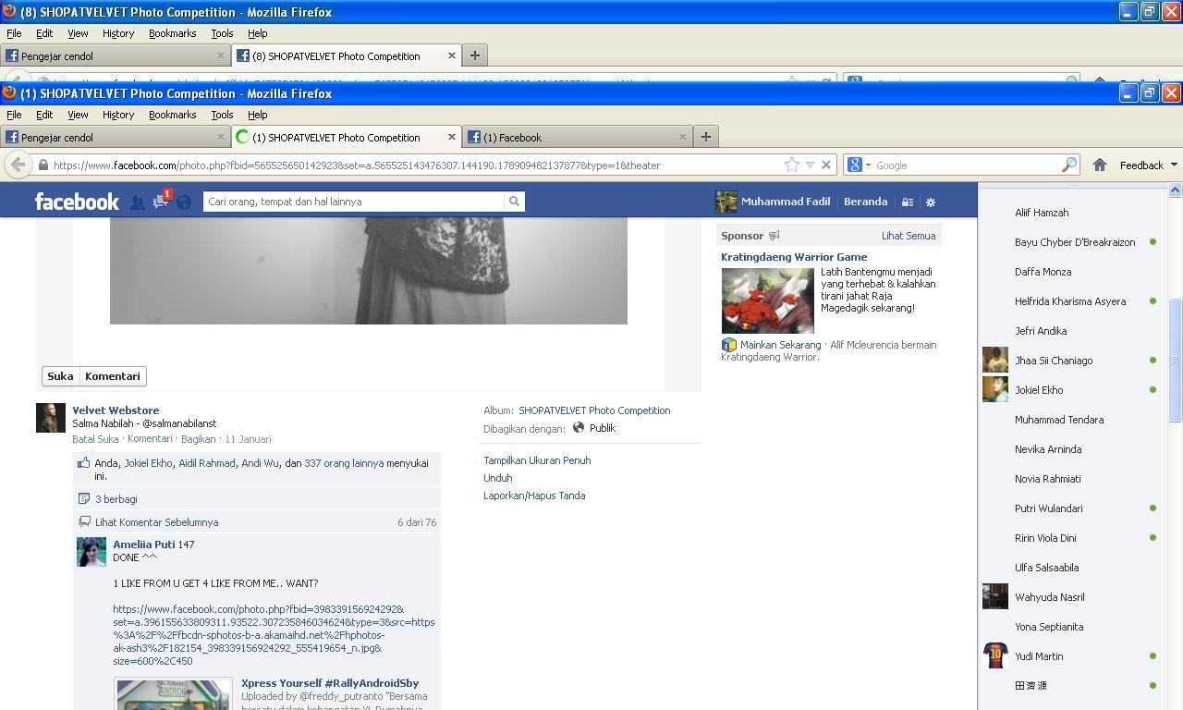Viewport: 1183px width, 710px height.
Task: Click the Suka button under the photo
Action: 60,376
